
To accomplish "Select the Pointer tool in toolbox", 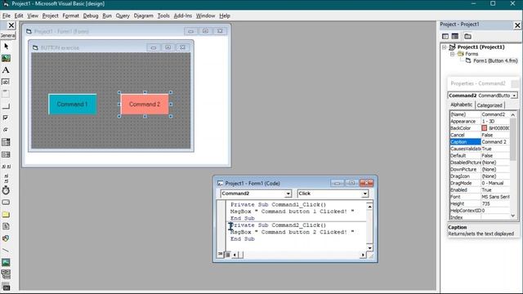I will [x=6, y=46].
